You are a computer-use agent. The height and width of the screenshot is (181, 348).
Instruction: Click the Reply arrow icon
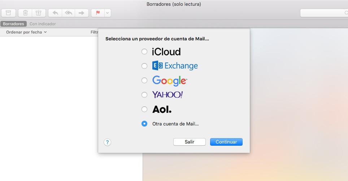click(x=55, y=13)
